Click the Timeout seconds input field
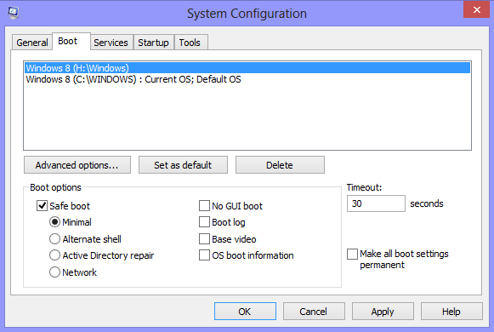Screen dimensions: 494x332 click(376, 203)
